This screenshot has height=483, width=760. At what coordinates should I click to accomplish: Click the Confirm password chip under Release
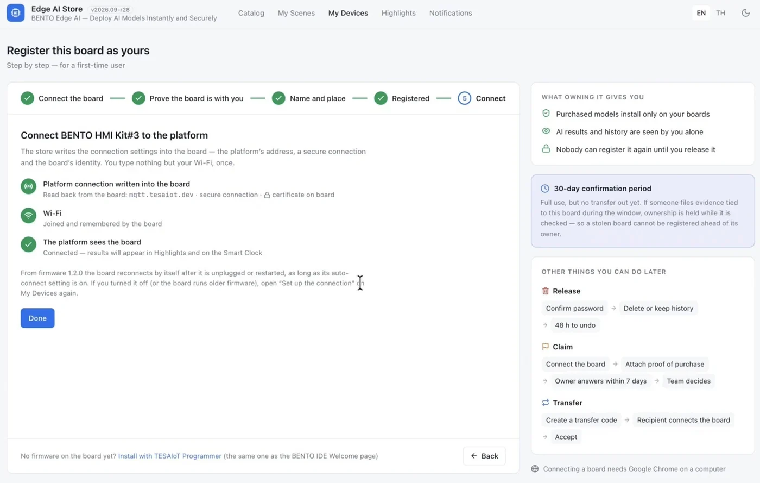pos(575,308)
